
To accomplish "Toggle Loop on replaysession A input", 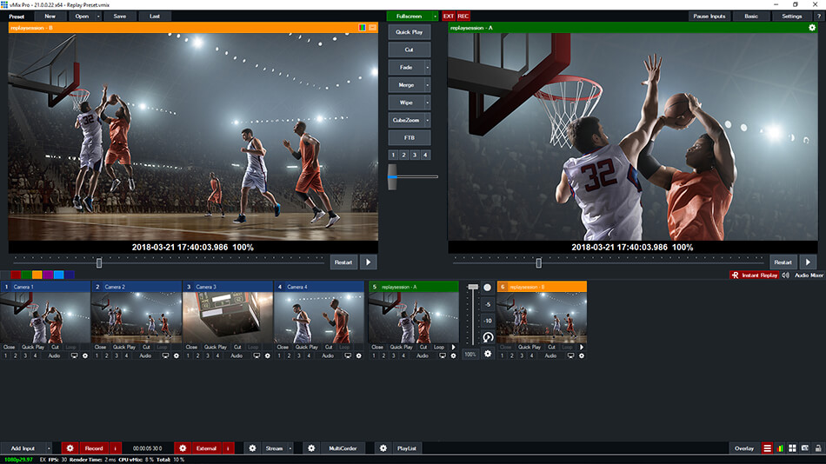I will pos(439,347).
